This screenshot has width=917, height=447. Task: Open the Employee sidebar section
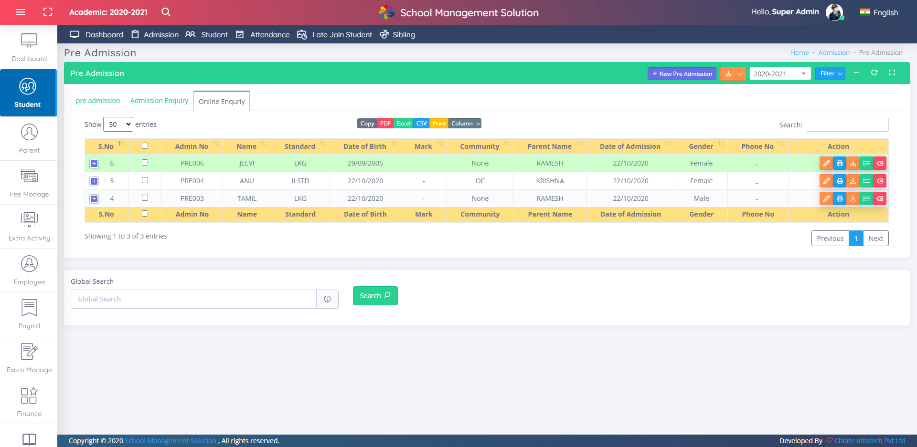pyautogui.click(x=29, y=270)
